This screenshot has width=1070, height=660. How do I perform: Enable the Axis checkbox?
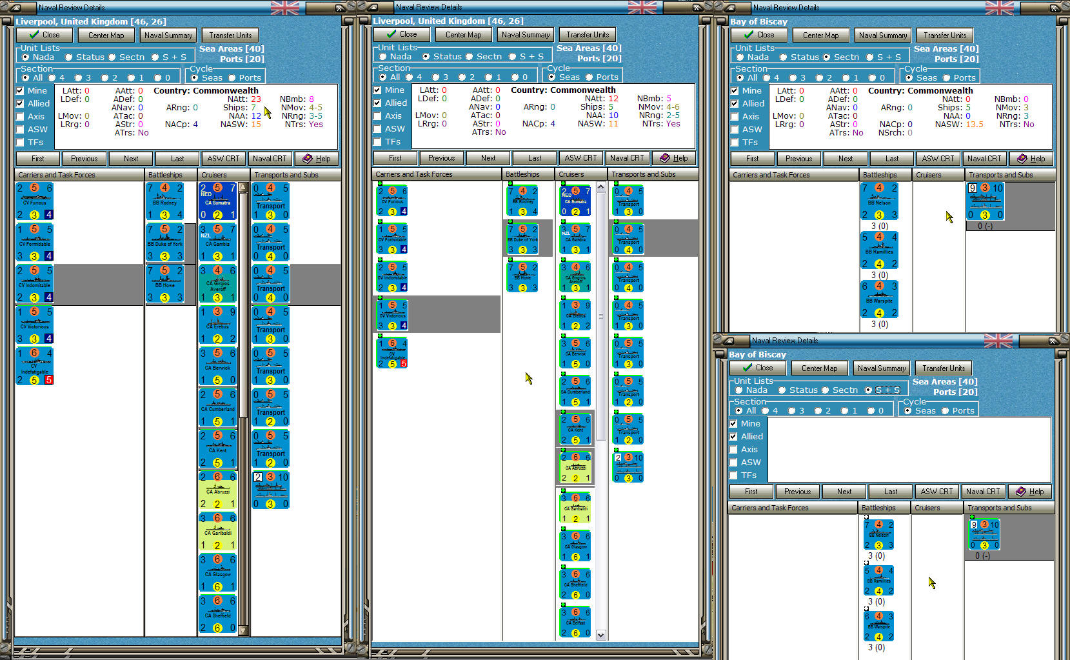[20, 116]
